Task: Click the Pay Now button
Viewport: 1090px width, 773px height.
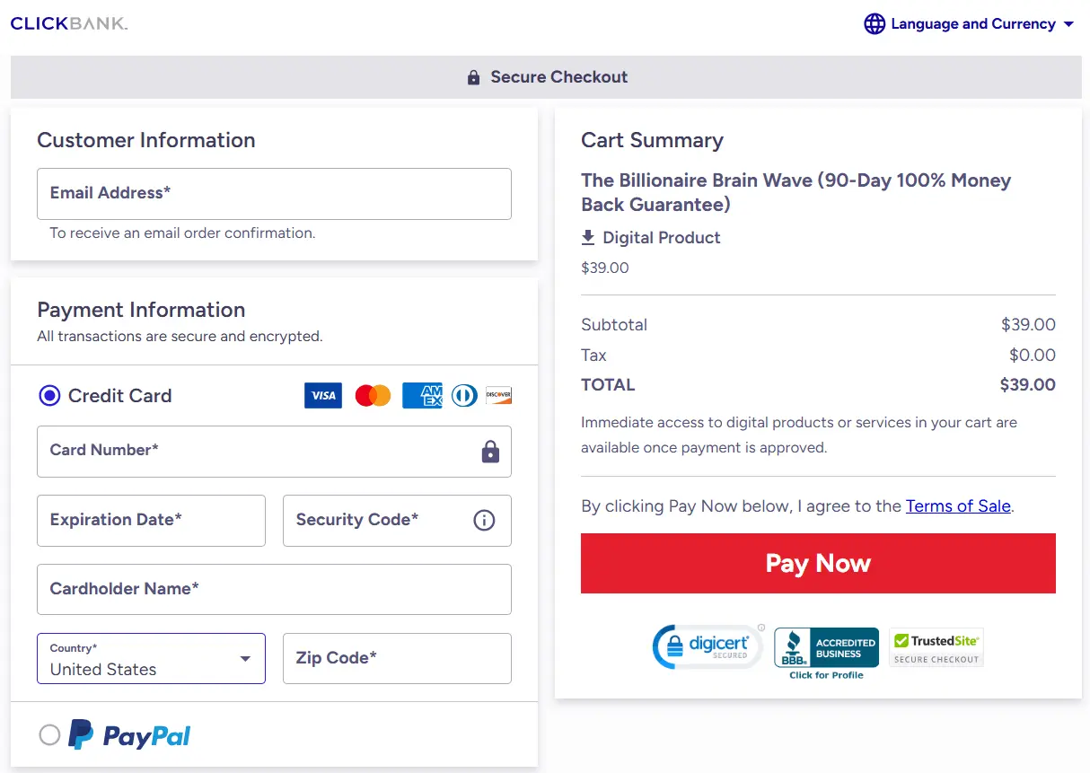Action: click(817, 563)
